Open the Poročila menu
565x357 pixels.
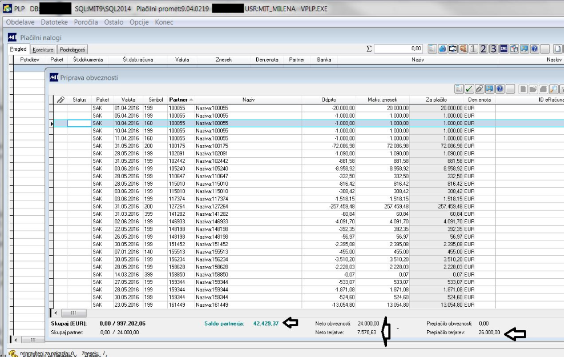point(85,22)
